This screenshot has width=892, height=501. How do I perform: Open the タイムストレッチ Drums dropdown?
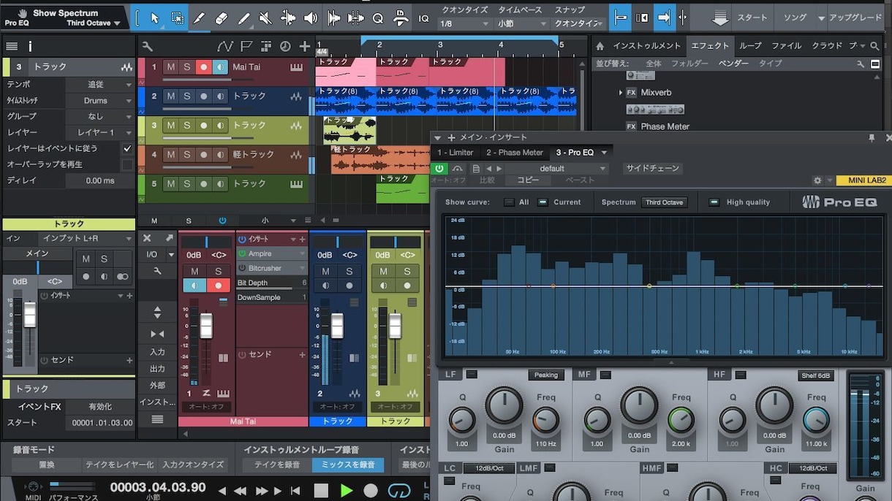(102, 101)
